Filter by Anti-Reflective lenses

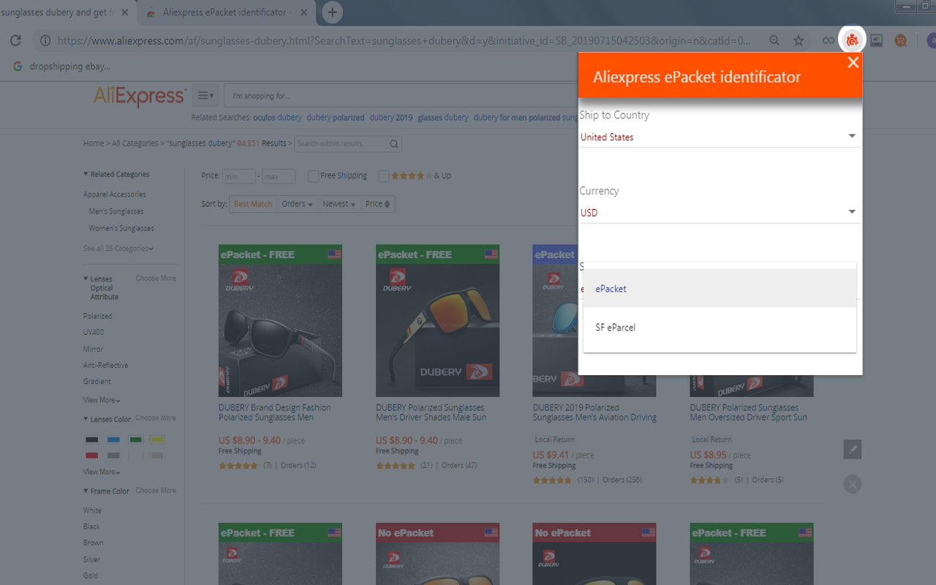coord(106,365)
